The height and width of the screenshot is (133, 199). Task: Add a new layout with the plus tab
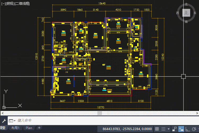pos(39,128)
